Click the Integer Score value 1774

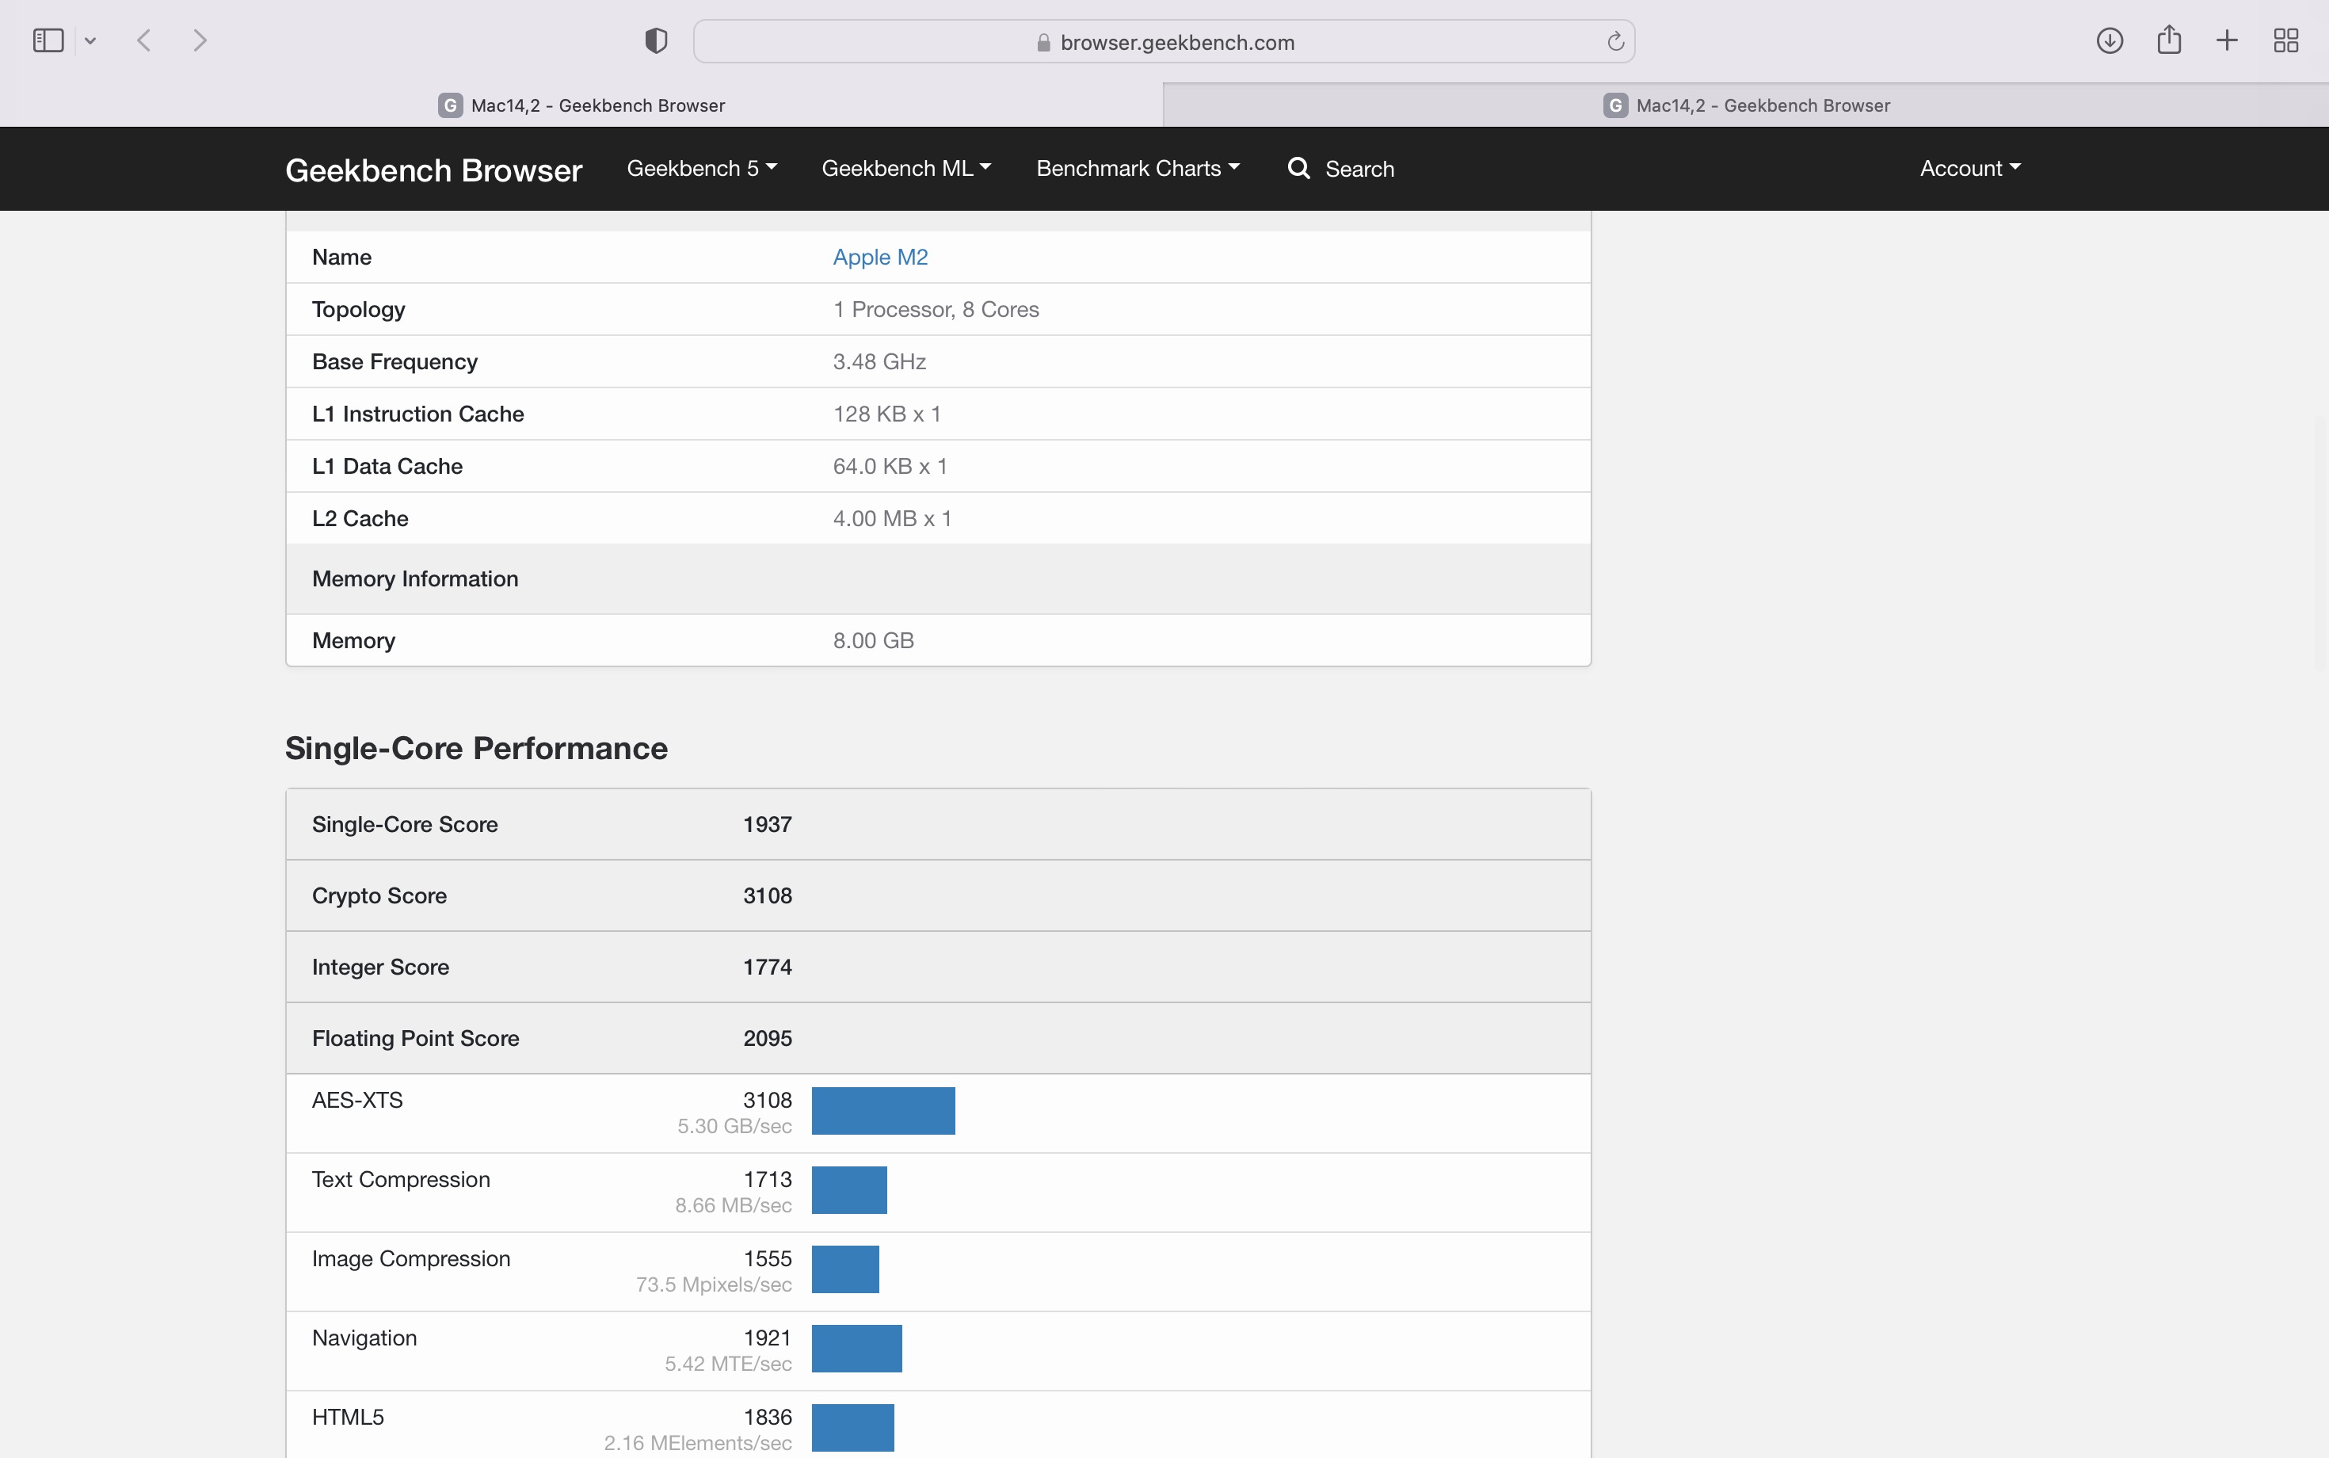(x=768, y=968)
